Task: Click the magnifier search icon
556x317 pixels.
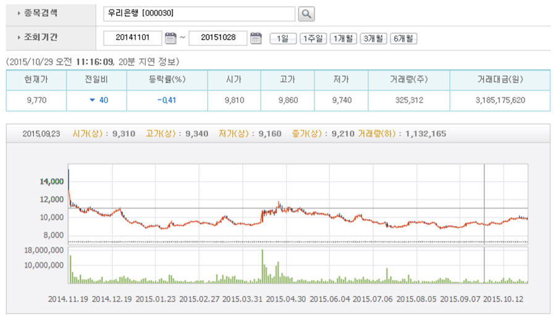Action: click(306, 14)
